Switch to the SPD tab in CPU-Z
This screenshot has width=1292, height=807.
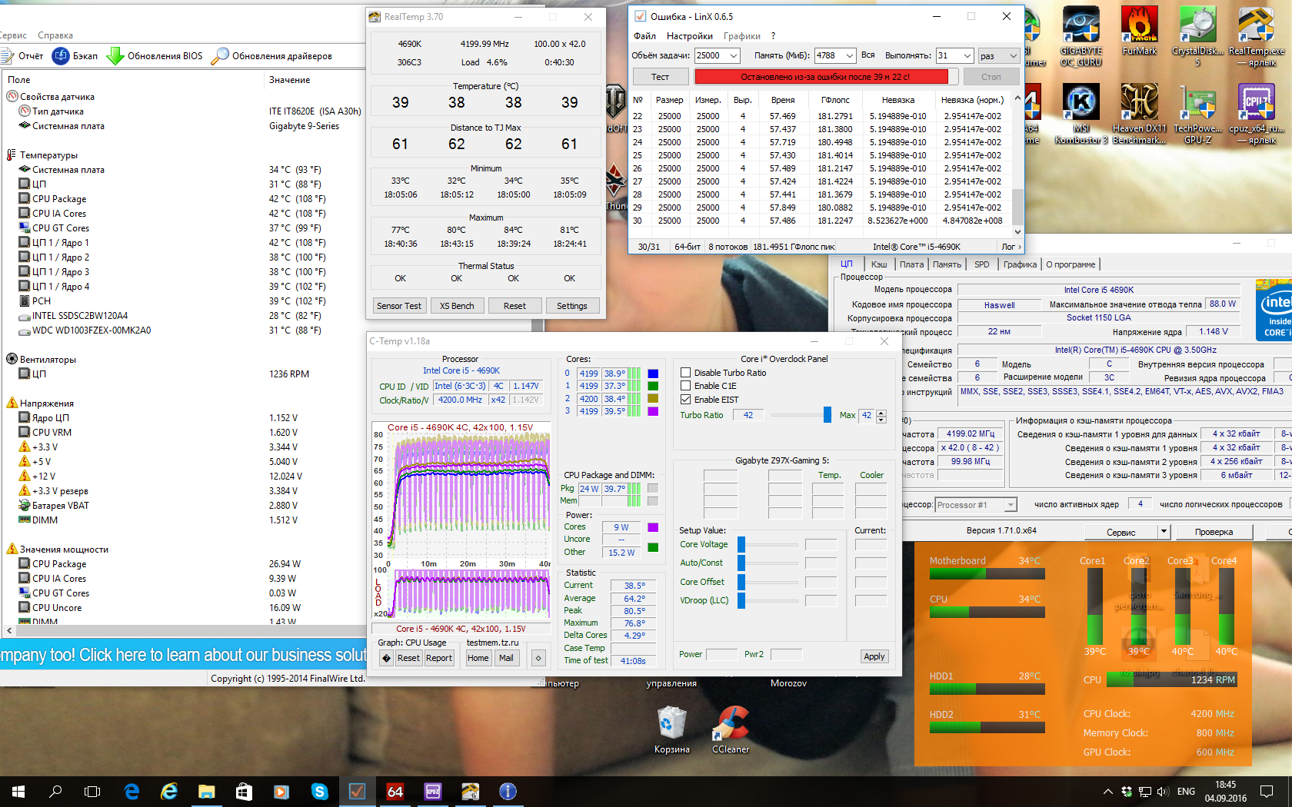click(x=982, y=264)
